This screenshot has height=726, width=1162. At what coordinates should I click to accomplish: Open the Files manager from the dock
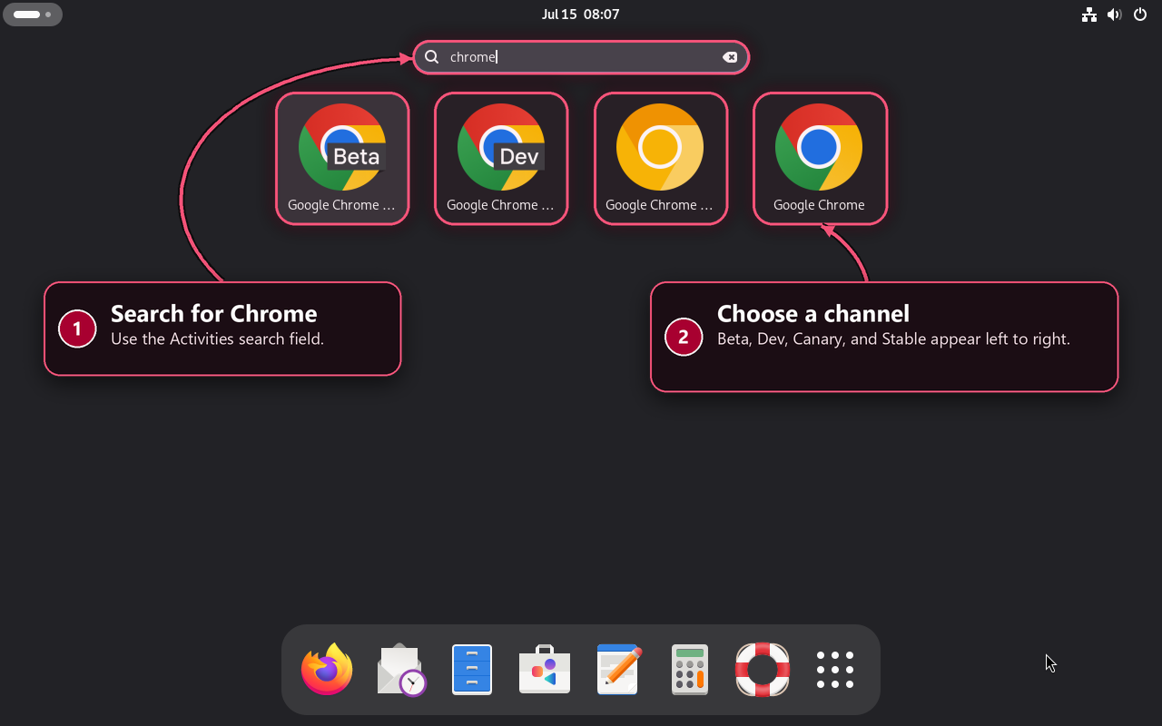[x=472, y=670]
